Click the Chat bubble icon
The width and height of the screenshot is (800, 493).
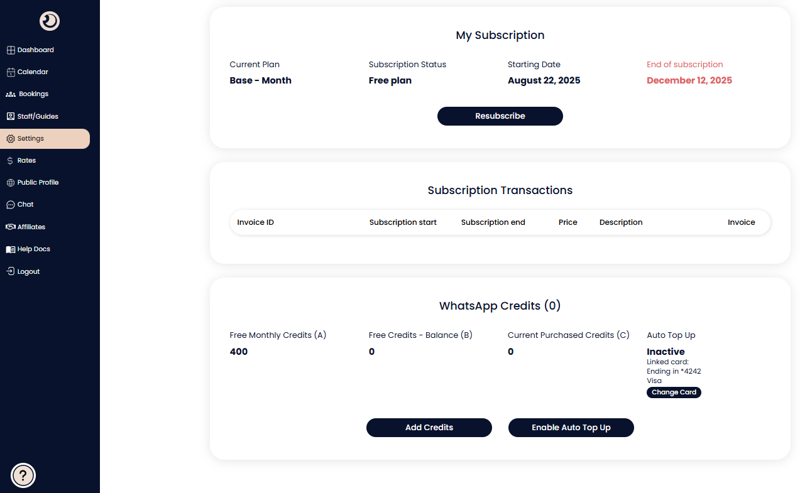11,205
